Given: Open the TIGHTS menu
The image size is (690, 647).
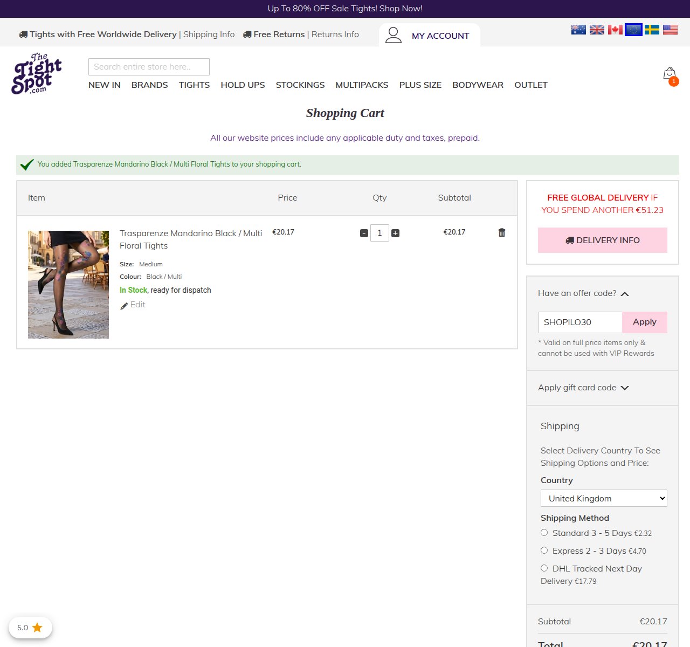Looking at the screenshot, I should [194, 85].
